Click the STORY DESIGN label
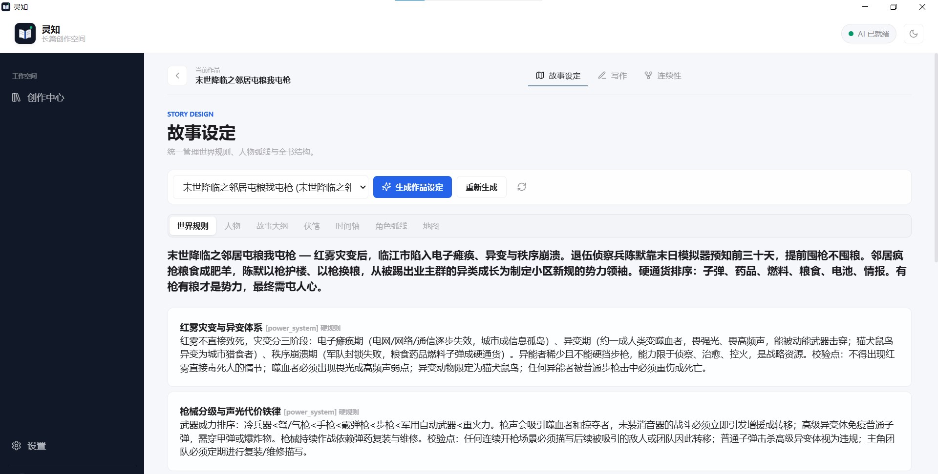Screen dimensions: 938x474 190,114
